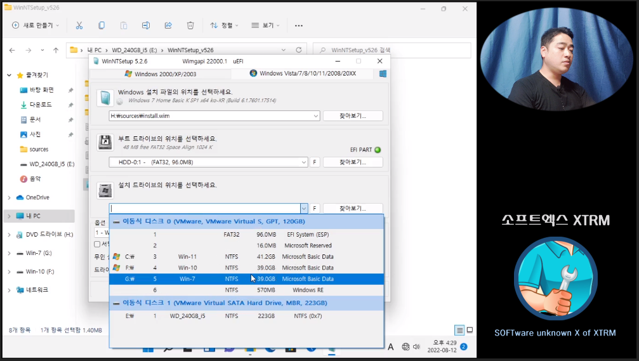Click the installation drive icon

pos(105,190)
